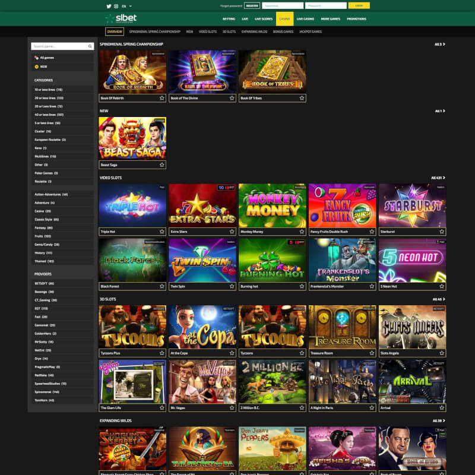Open the Instagram icon in the header
This screenshot has width=475, height=475.
click(115, 6)
